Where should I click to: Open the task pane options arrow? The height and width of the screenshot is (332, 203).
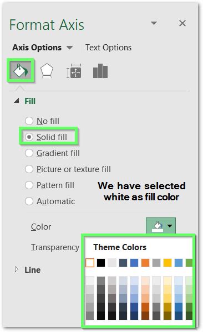pos(154,23)
